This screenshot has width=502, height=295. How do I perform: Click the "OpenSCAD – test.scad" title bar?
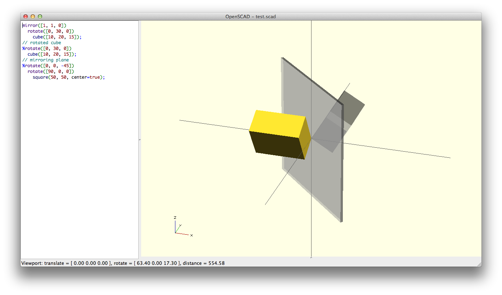click(251, 17)
